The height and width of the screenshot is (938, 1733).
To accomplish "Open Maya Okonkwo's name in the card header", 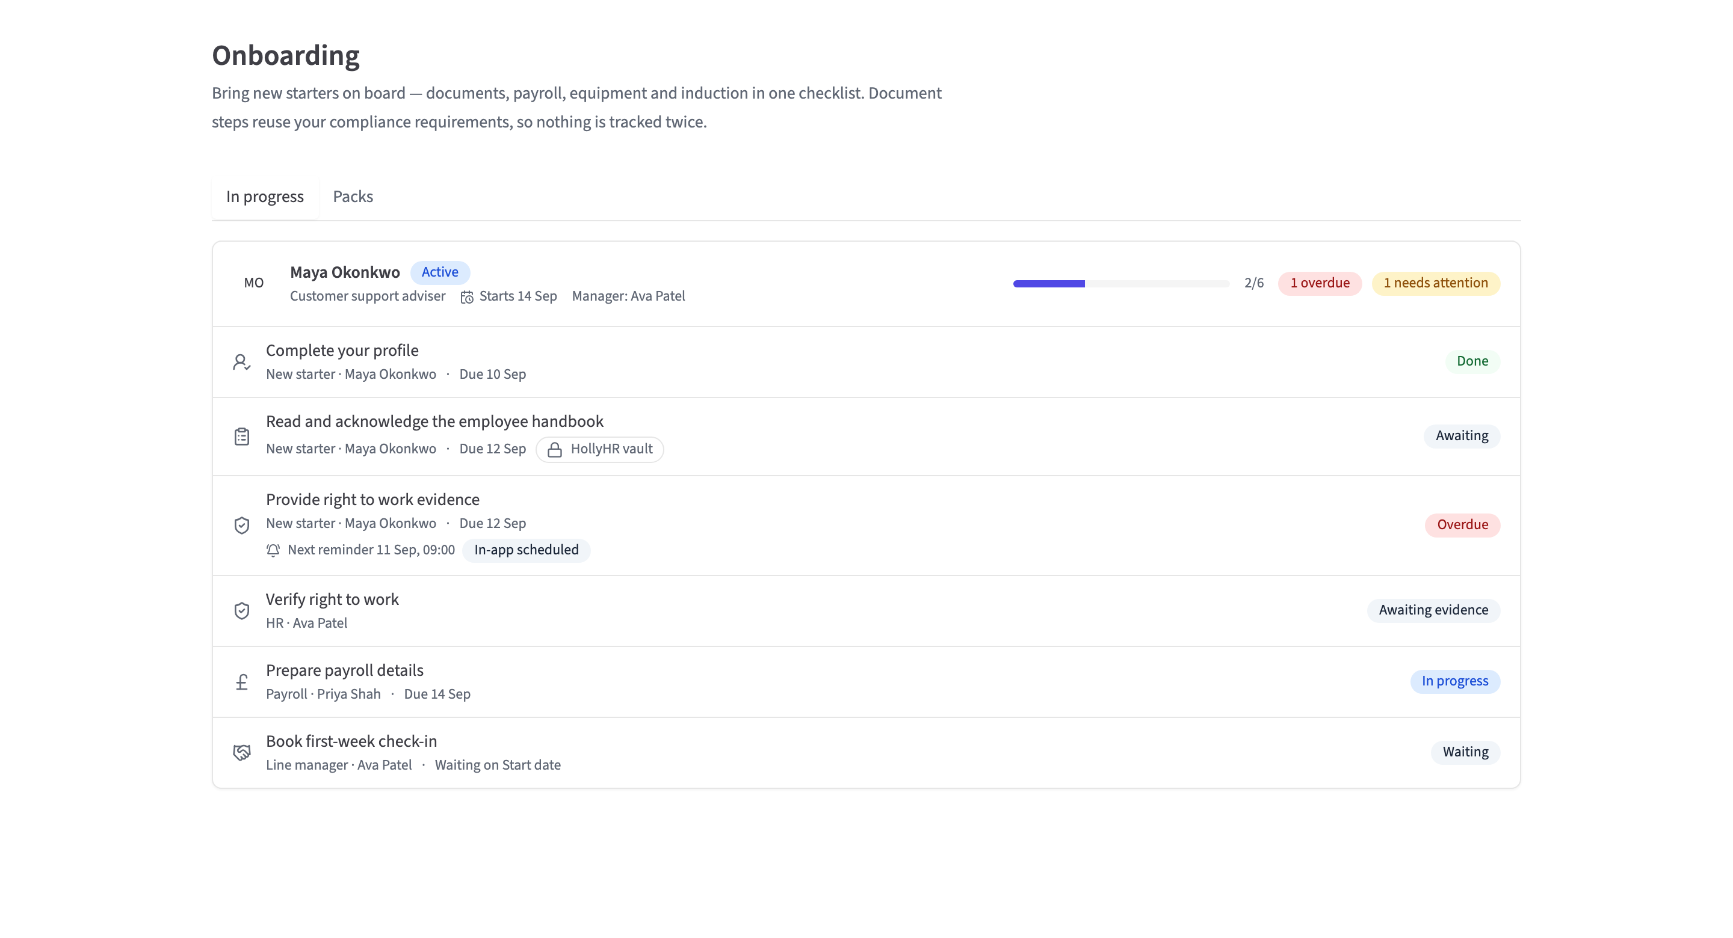I will click(x=344, y=272).
